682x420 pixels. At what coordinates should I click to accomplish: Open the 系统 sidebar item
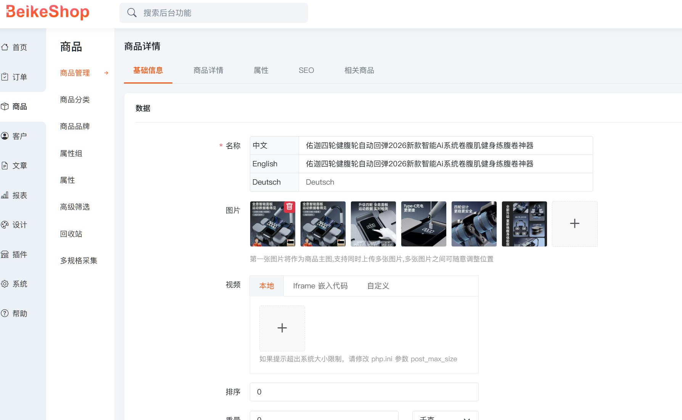[x=20, y=284]
